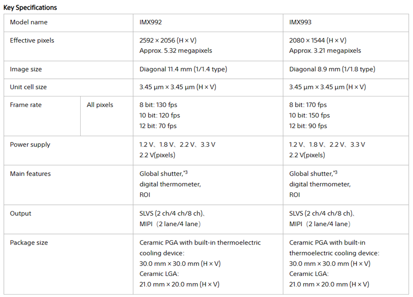Click the Package size row label
This screenshot has height=297, width=413.
29,243
